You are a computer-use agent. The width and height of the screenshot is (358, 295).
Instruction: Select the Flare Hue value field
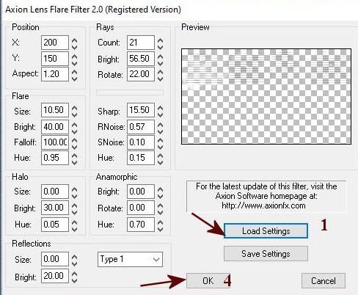pos(55,158)
